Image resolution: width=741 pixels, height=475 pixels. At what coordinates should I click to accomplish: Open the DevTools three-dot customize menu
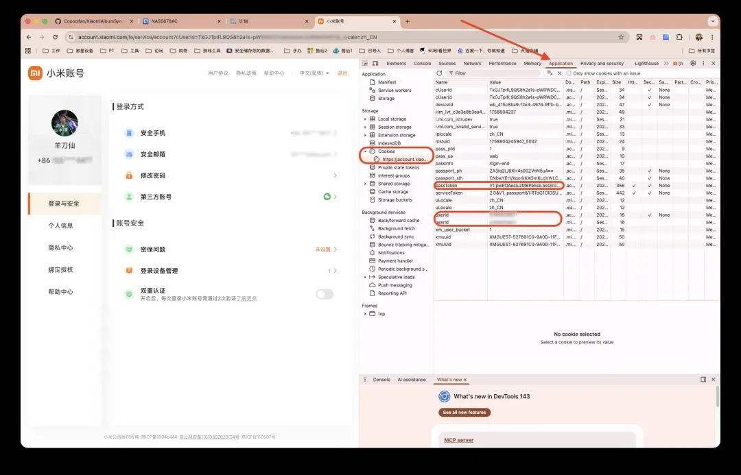coord(703,64)
